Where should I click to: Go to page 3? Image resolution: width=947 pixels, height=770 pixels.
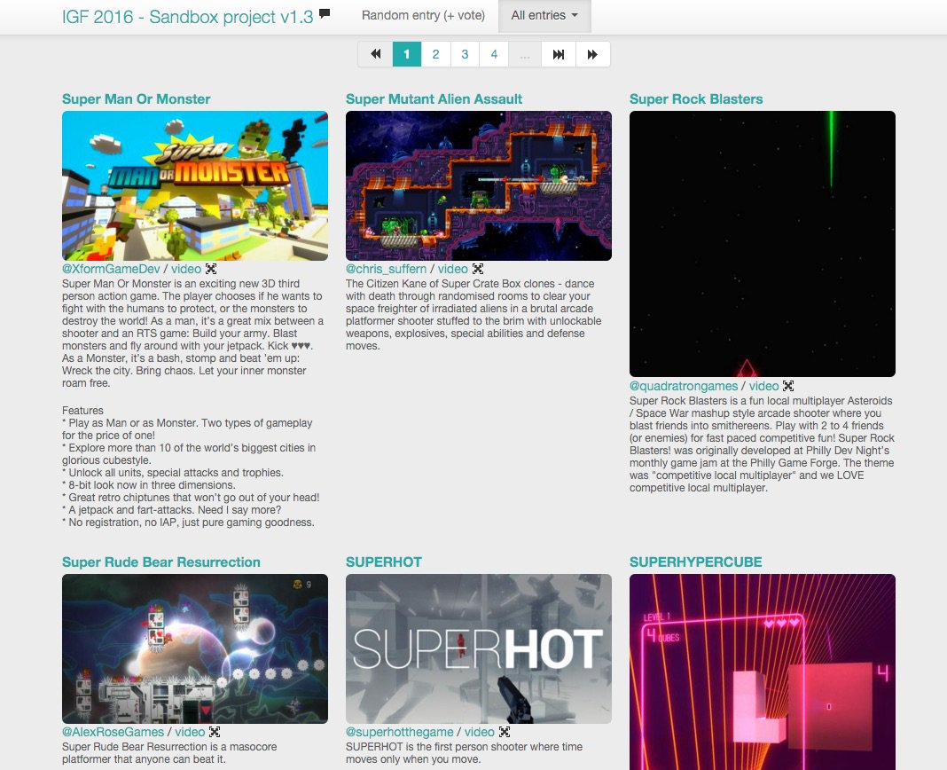[465, 54]
